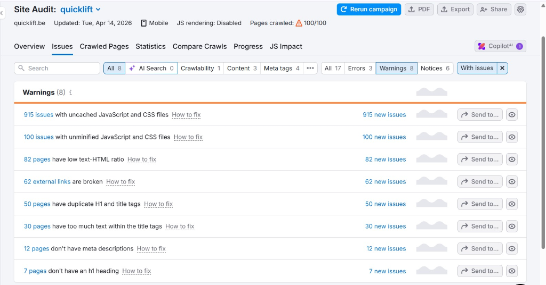Hide the broken external links issue
The width and height of the screenshot is (546, 285).
[511, 182]
